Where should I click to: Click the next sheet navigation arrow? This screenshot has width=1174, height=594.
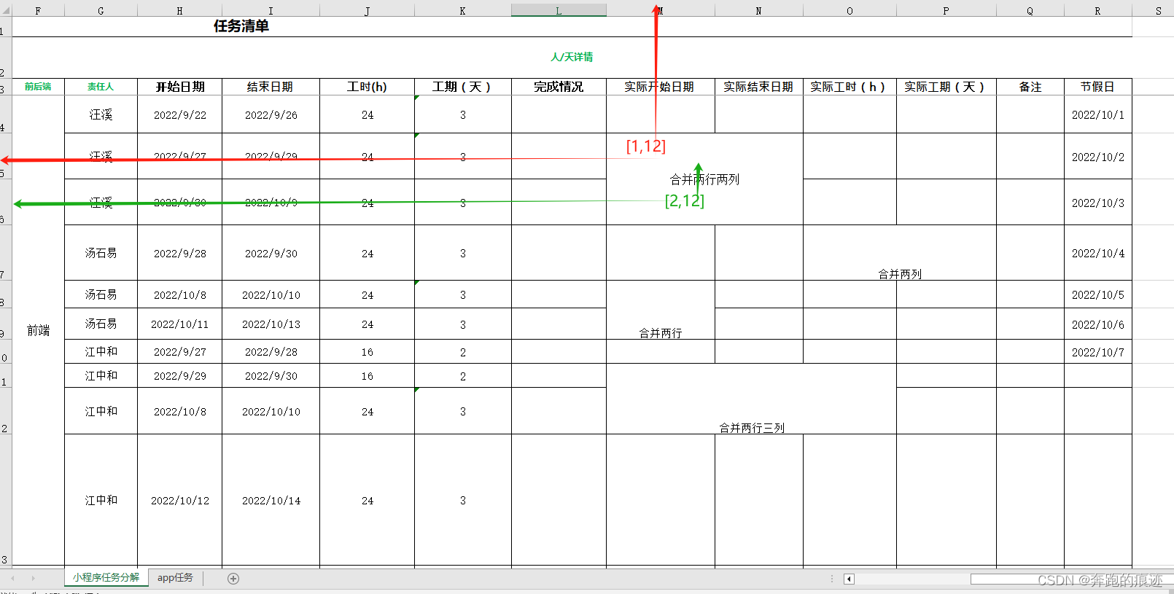33,578
